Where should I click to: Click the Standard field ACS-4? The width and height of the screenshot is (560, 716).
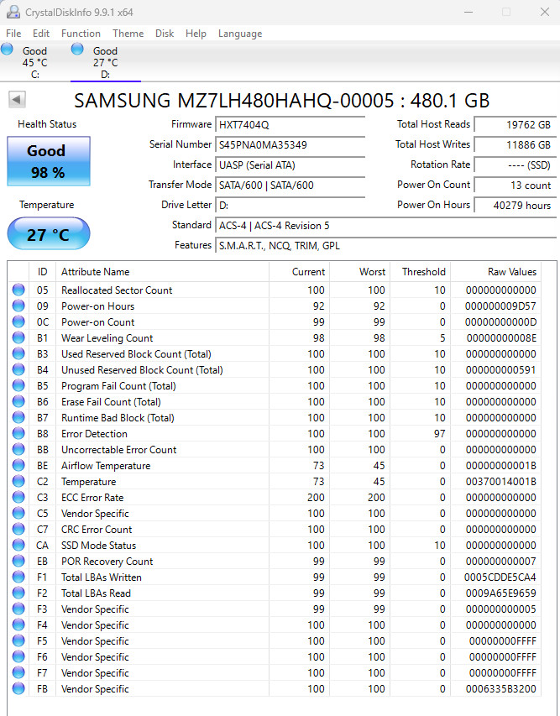coord(385,225)
